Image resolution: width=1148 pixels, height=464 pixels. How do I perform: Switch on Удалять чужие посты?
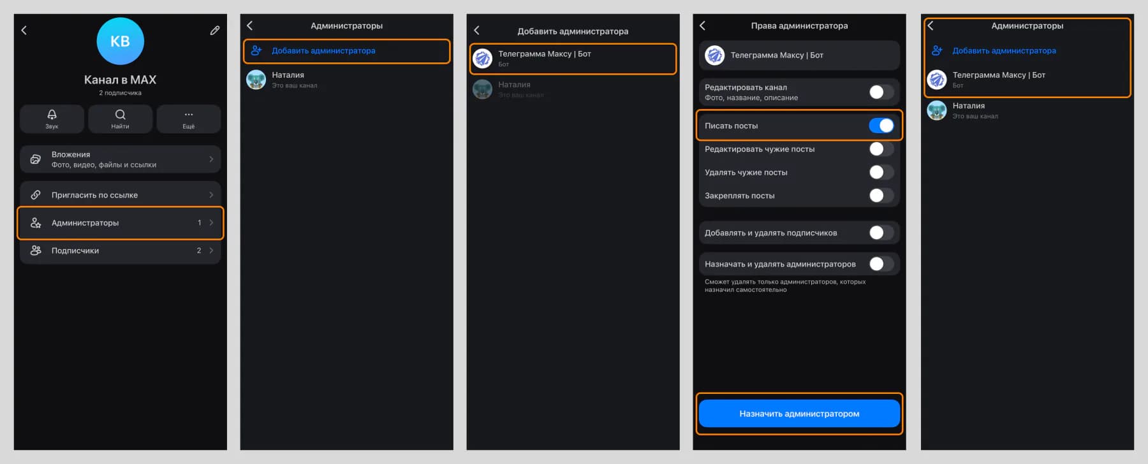click(881, 172)
